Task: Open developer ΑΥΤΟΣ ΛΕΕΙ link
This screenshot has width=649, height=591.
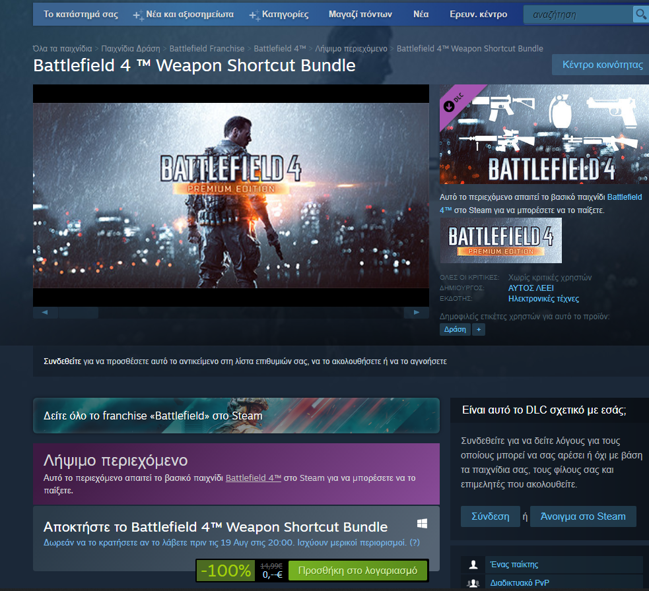Action: (531, 288)
